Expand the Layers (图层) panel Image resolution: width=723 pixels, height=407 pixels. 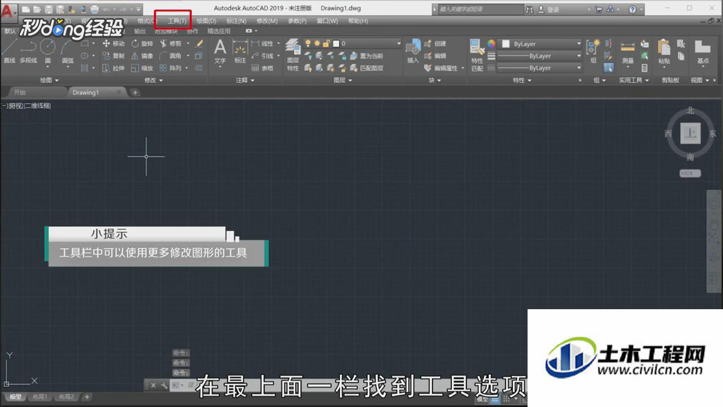(x=343, y=80)
